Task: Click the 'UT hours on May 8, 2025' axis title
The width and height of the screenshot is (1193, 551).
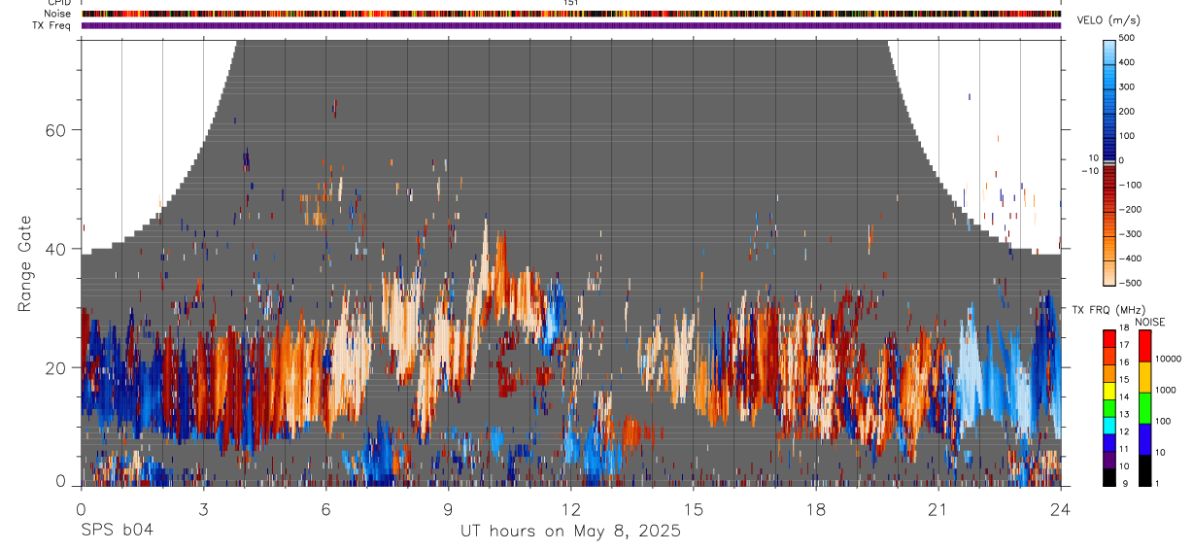Action: (570, 532)
